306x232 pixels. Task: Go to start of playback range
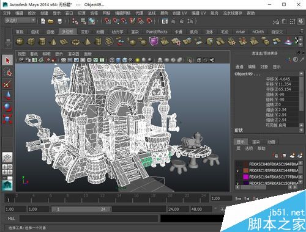click(x=238, y=198)
